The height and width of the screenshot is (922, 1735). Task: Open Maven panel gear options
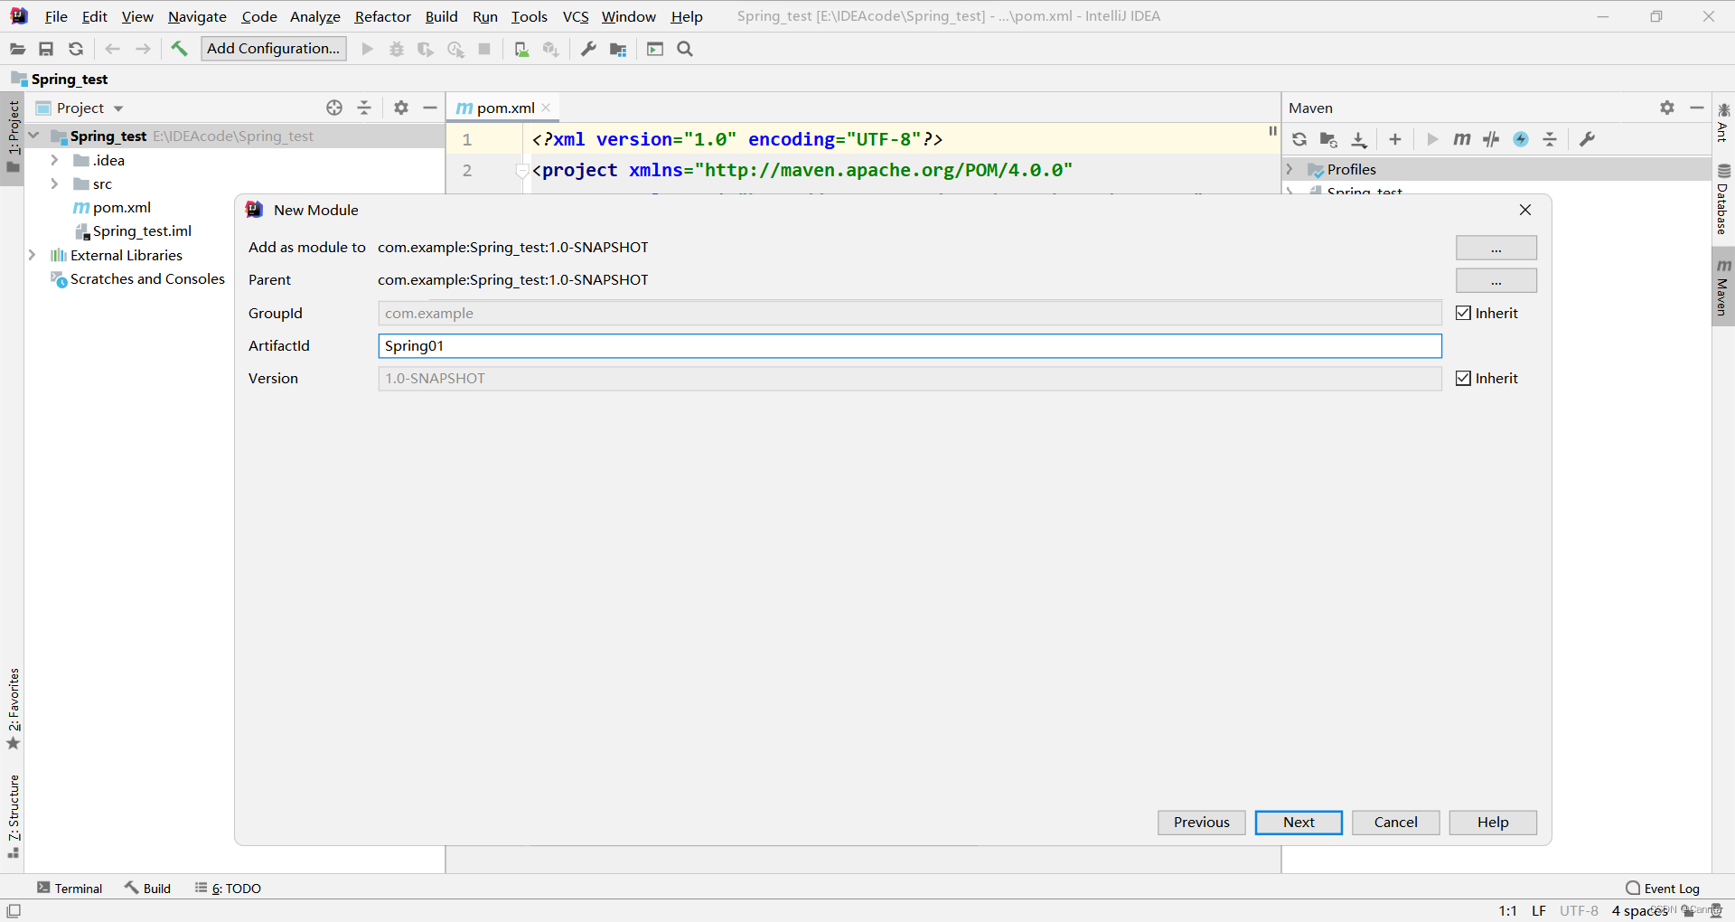click(x=1667, y=108)
